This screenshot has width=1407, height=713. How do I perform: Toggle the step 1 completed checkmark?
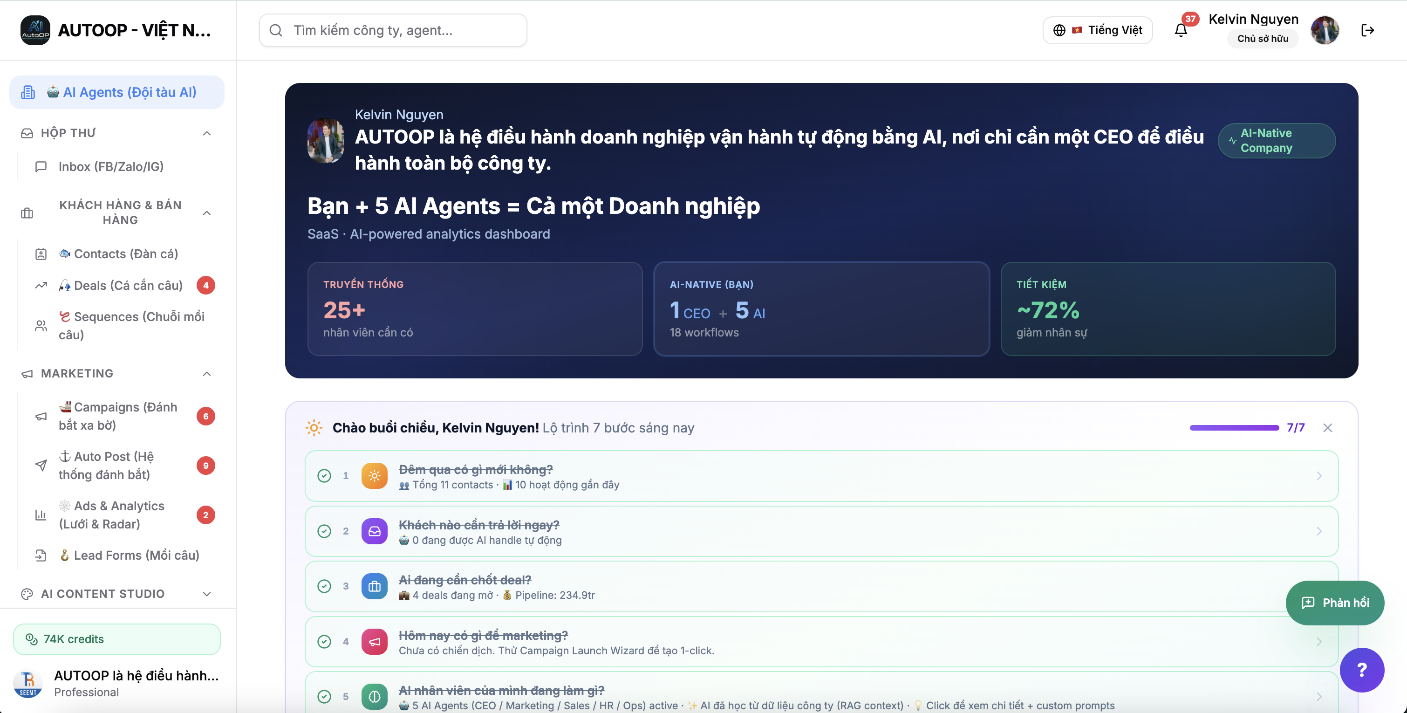pos(324,475)
